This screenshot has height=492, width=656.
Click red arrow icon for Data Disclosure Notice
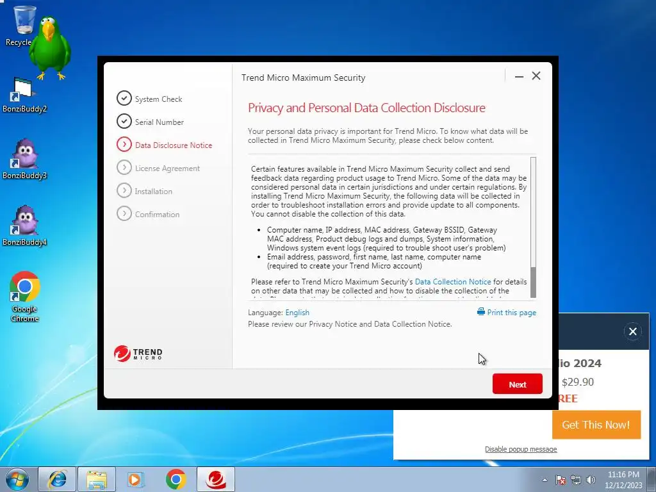(x=124, y=144)
